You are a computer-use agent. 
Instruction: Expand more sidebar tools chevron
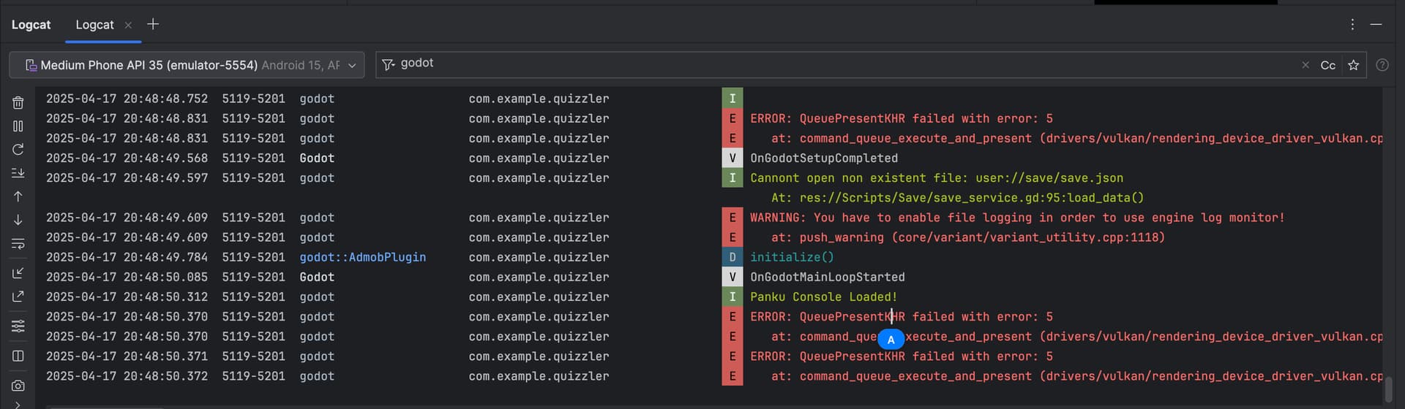tap(18, 404)
